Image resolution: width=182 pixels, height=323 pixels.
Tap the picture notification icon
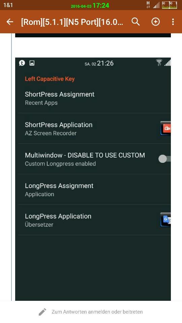click(x=32, y=63)
